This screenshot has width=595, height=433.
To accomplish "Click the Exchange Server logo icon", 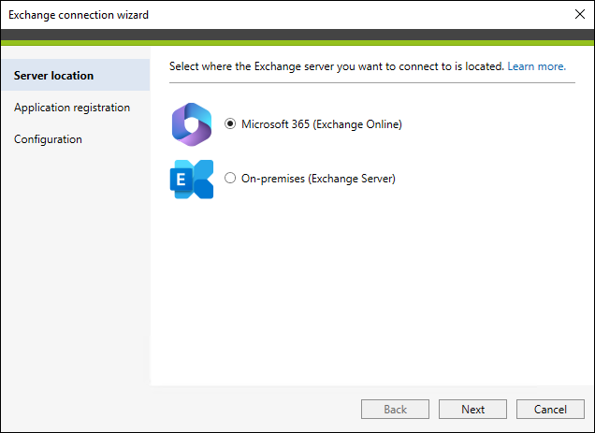I will coord(192,180).
